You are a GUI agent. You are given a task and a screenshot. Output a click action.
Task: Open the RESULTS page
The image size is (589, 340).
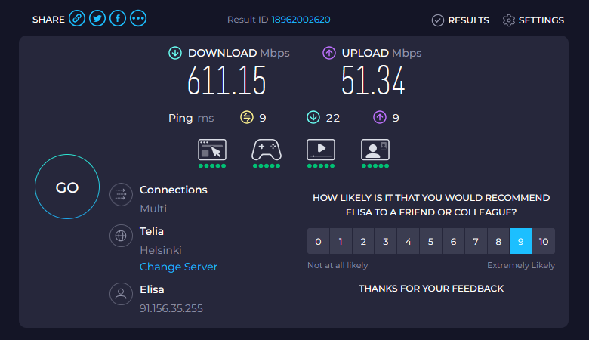[x=461, y=20]
